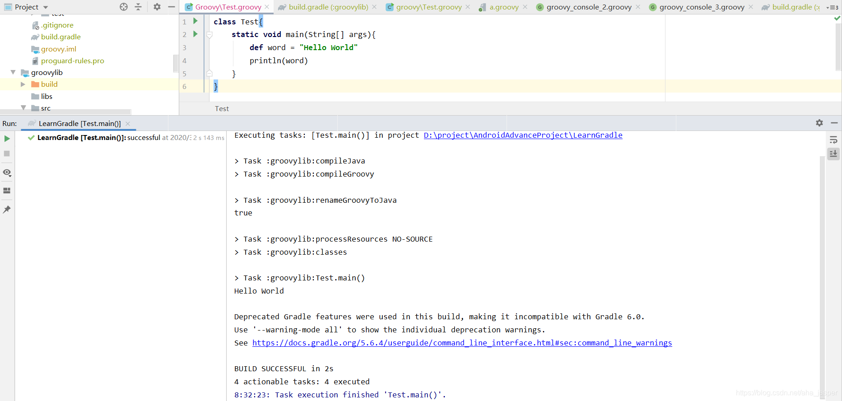Click the Project tree horizontal scrollbar
842x401 pixels.
click(65, 111)
